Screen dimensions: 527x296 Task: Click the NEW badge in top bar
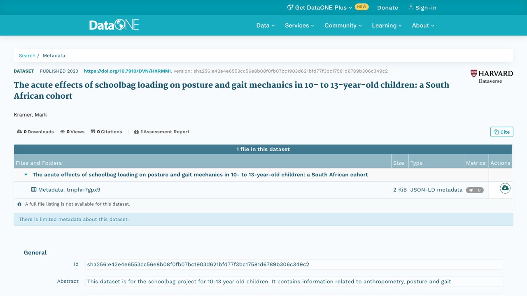click(361, 7)
